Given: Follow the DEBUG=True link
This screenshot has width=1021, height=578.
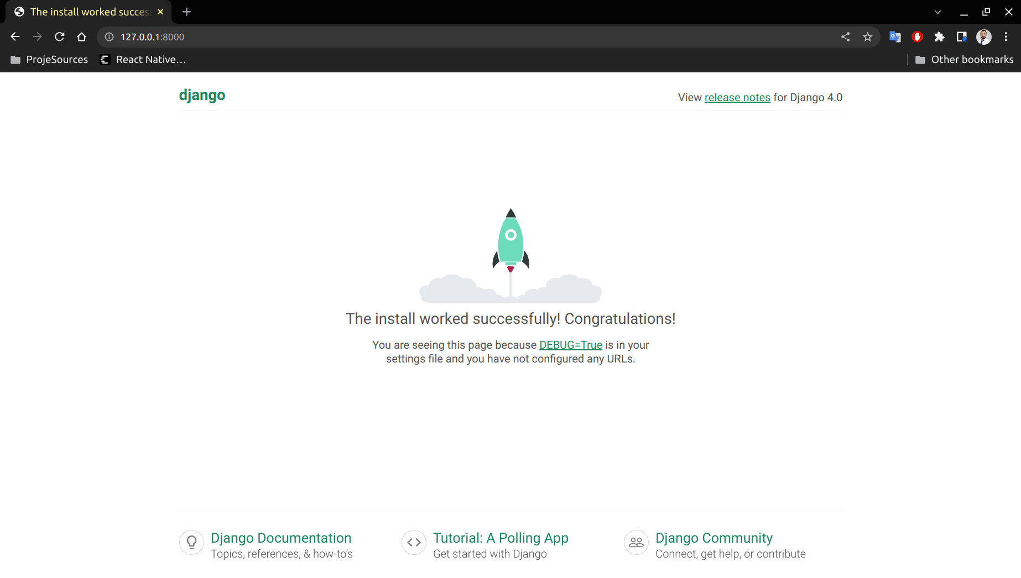Looking at the screenshot, I should click(571, 345).
